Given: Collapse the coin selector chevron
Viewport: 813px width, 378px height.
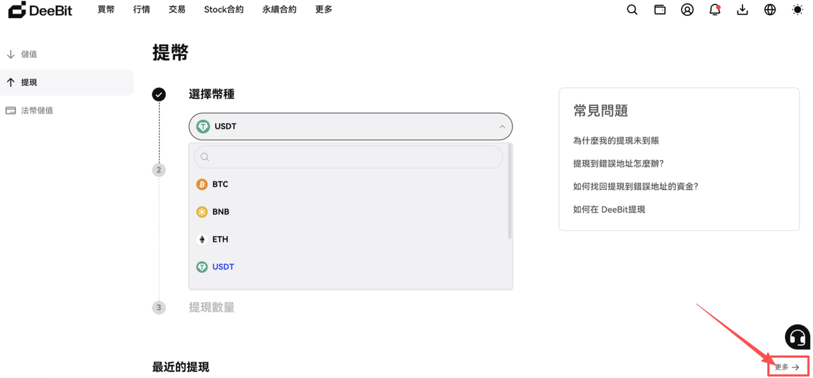Looking at the screenshot, I should pyautogui.click(x=502, y=127).
